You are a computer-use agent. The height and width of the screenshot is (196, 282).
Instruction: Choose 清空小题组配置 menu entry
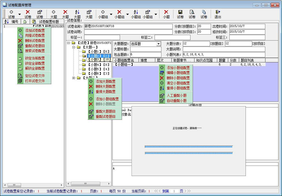coord(178,83)
